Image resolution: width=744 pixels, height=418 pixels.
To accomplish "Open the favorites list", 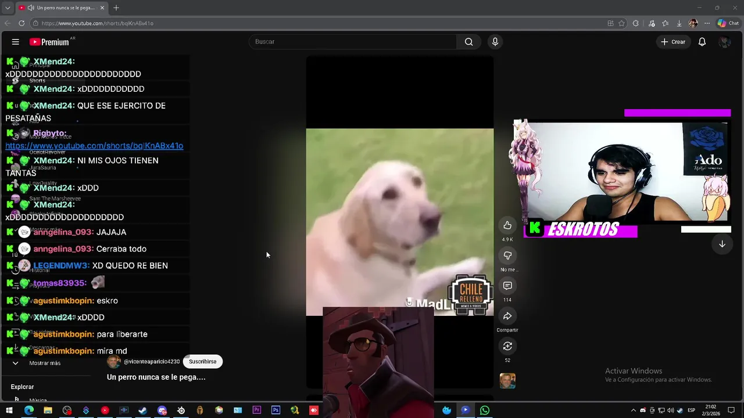I will [665, 23].
